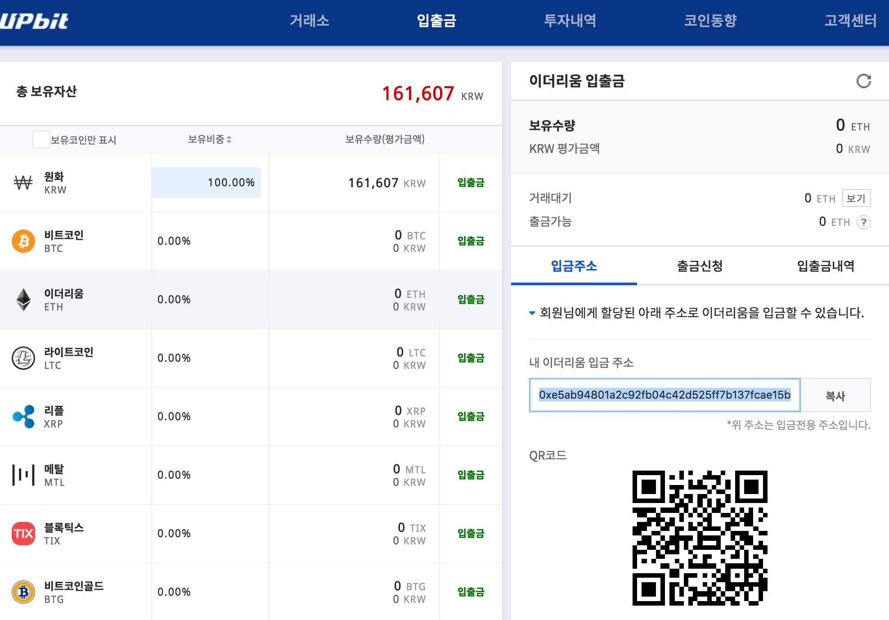Collapse the deposit instruction notice triangle
Viewport: 889px width, 620px height.
532,314
